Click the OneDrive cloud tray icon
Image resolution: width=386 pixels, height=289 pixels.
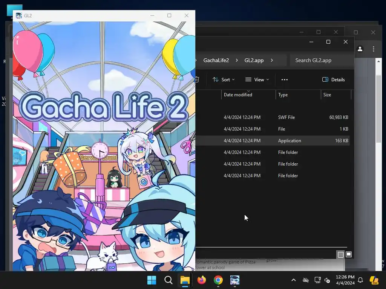[306, 280]
